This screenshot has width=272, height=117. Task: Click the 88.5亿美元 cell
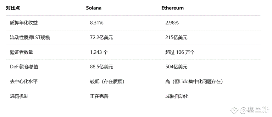(x=102, y=66)
